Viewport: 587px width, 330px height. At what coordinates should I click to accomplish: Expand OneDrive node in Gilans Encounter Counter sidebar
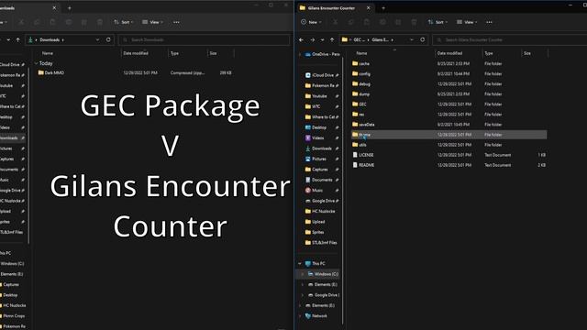point(300,54)
